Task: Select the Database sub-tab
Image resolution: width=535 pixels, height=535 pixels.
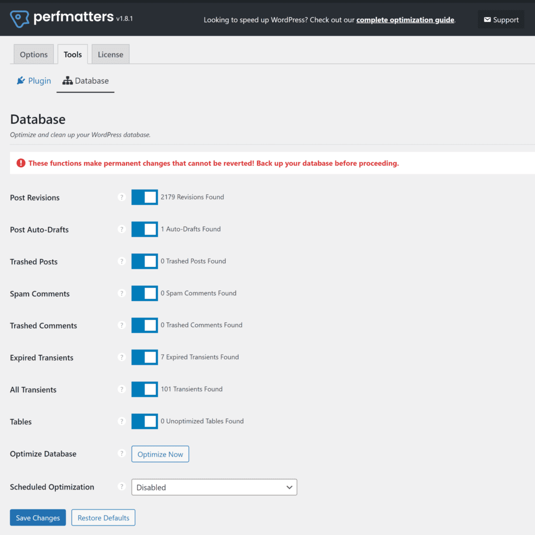Action: click(x=85, y=81)
